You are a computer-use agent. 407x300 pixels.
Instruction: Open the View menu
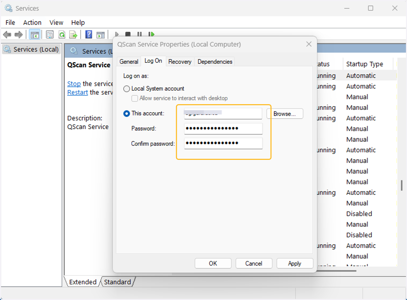(x=56, y=22)
